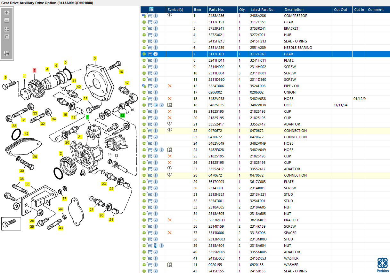
Task: Sort by the Parts No. column header
Action: point(222,10)
